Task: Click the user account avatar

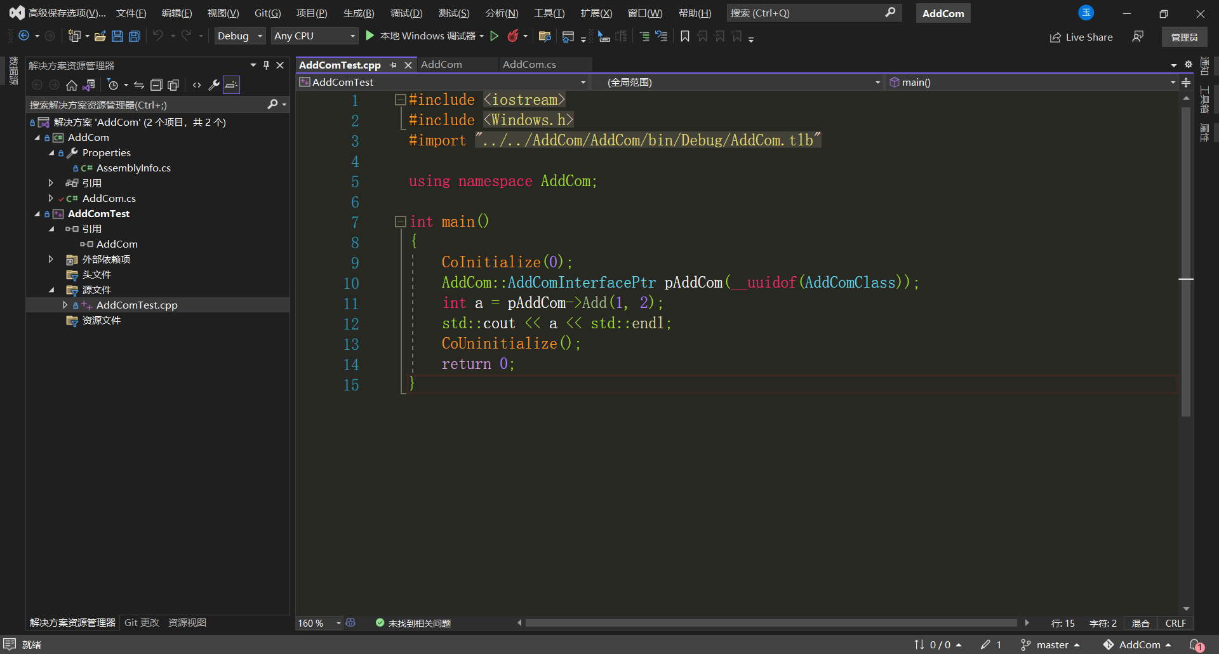Action: click(x=1086, y=13)
